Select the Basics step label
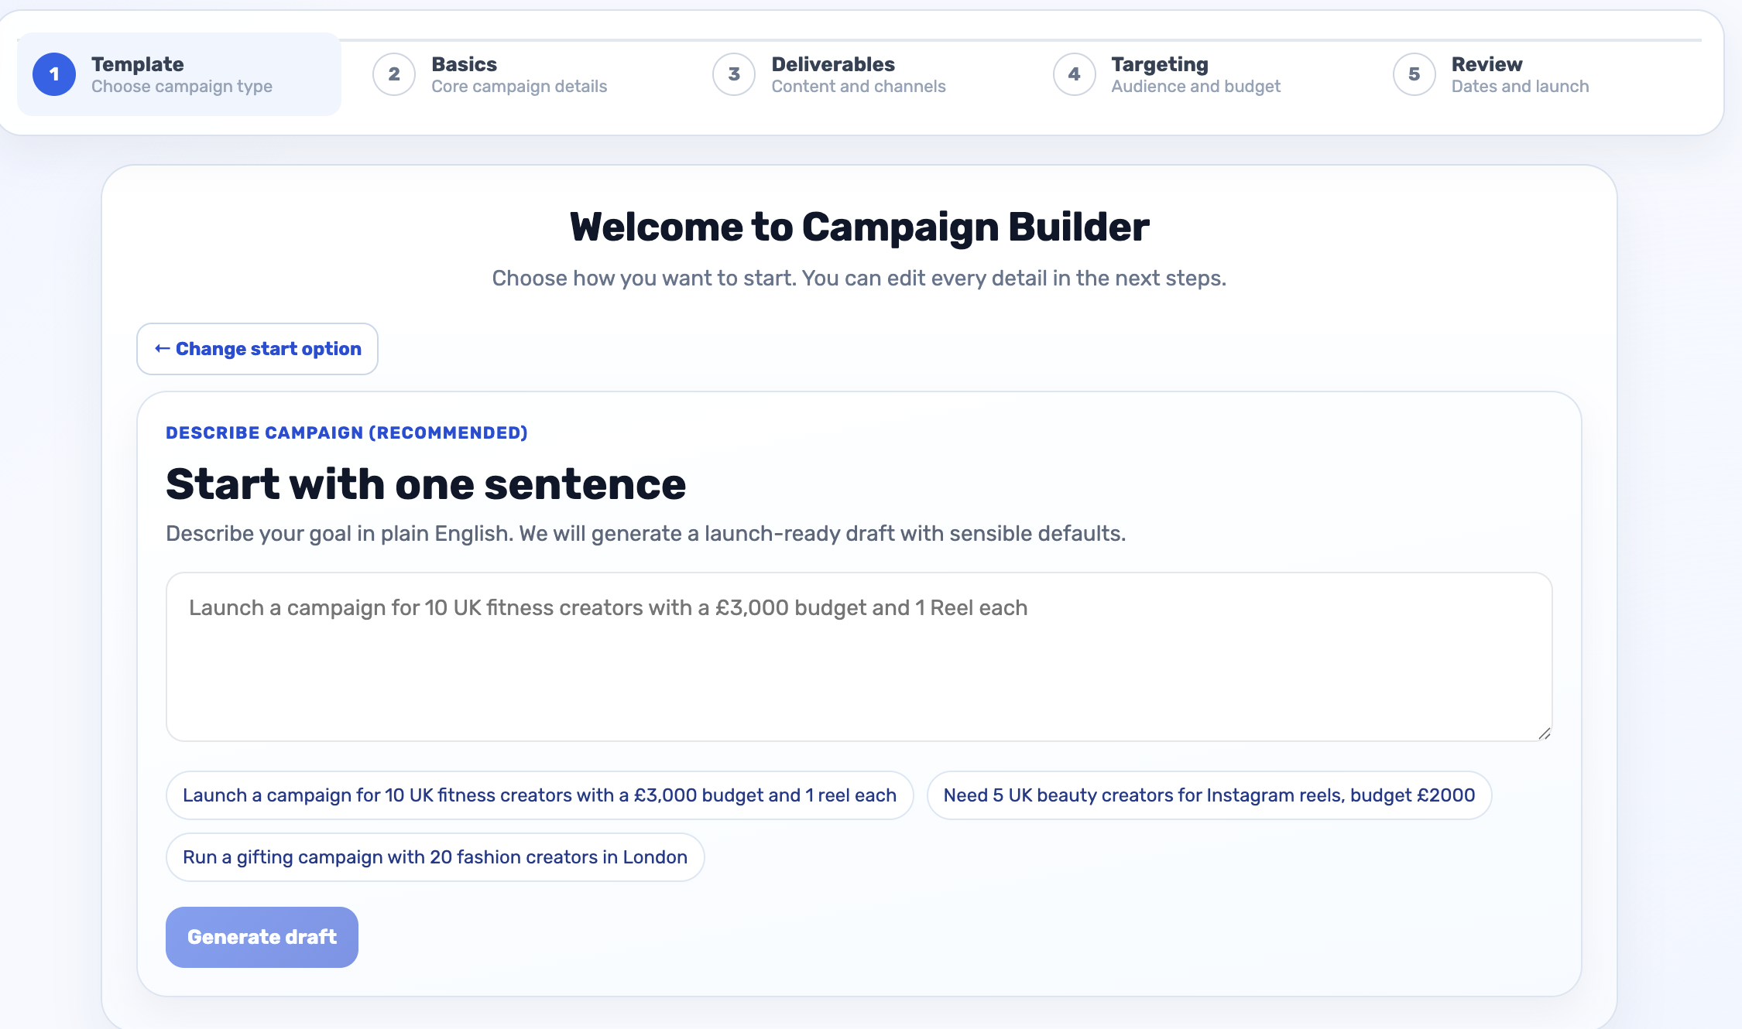Viewport: 1742px width, 1029px height. click(465, 64)
